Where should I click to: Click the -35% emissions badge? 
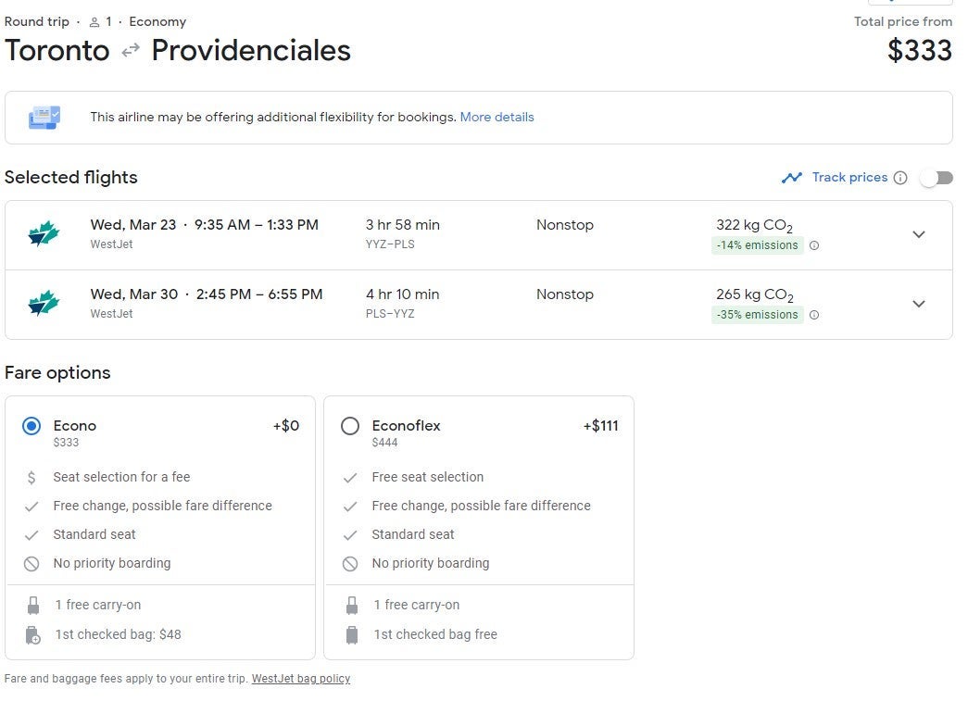757,315
